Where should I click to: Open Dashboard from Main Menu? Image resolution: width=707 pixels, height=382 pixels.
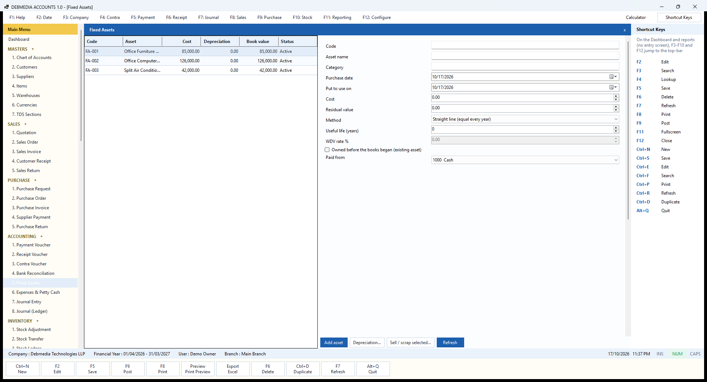coord(19,39)
